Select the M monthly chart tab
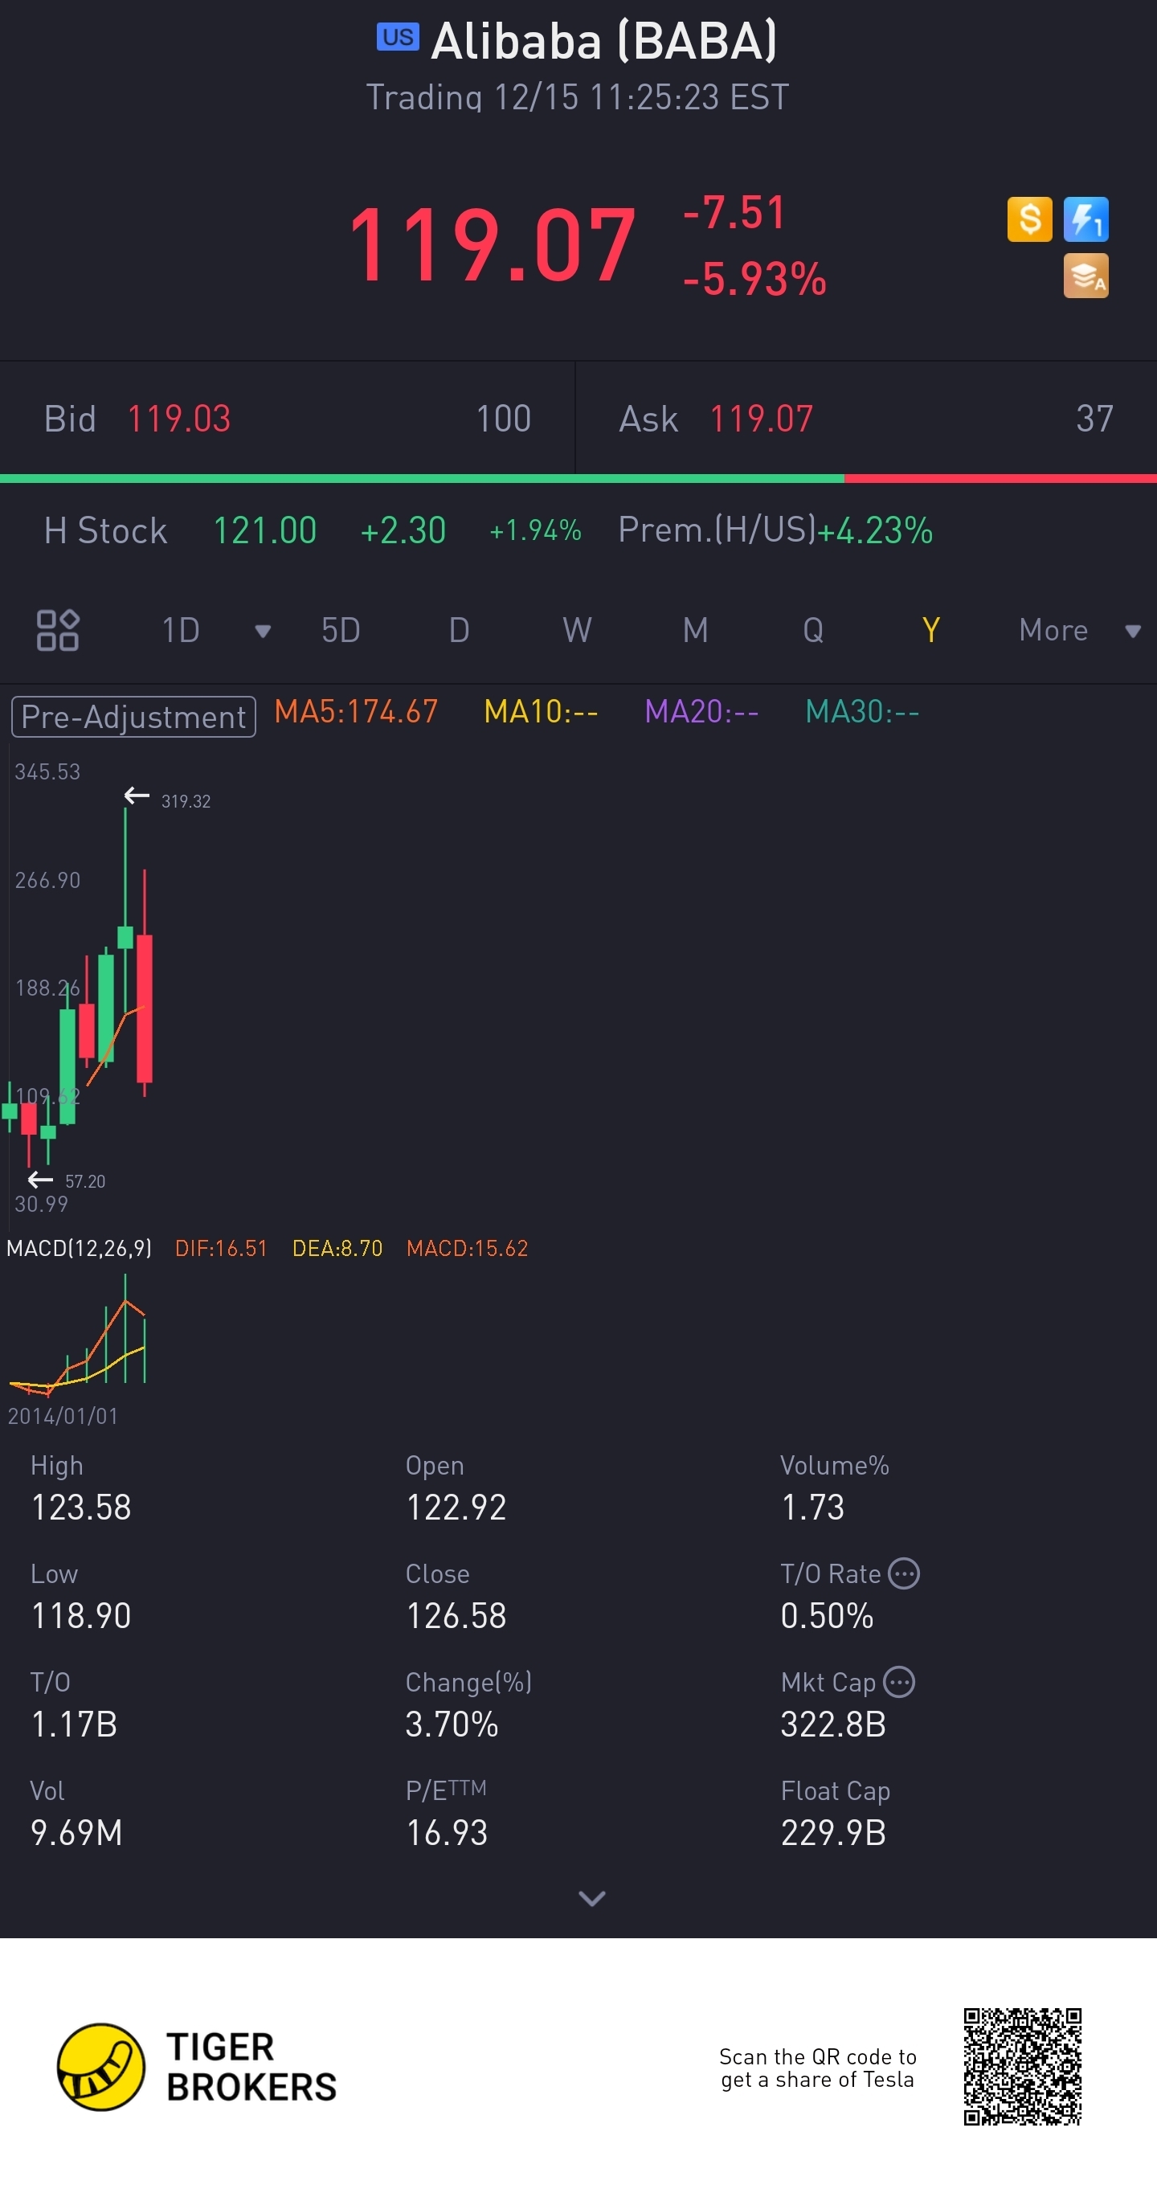Viewport: 1157px width, 2197px height. tap(696, 630)
